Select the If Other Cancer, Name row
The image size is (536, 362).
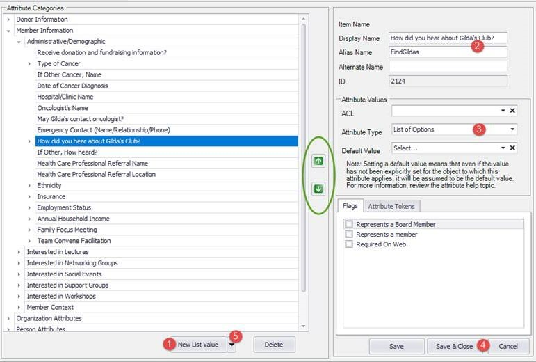[167, 74]
